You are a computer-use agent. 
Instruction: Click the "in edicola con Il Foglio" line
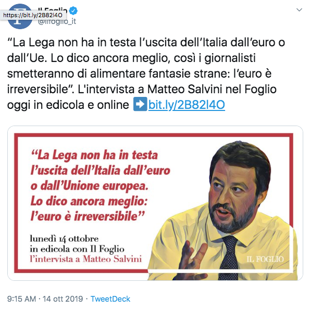pyautogui.click(x=77, y=249)
